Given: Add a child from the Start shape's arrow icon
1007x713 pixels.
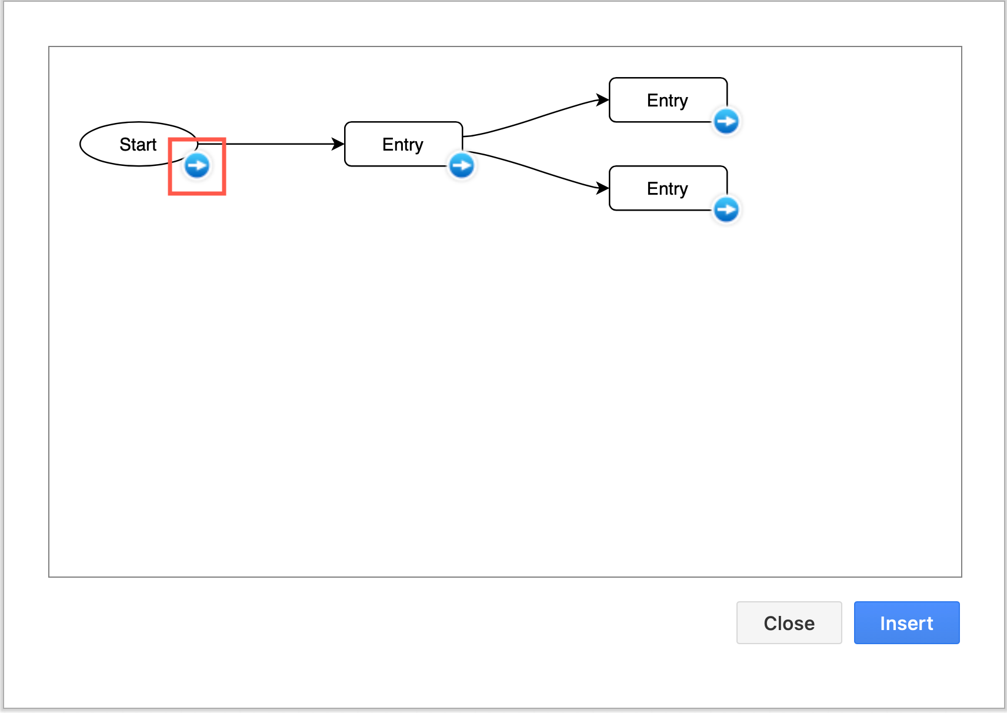Looking at the screenshot, I should point(197,165).
